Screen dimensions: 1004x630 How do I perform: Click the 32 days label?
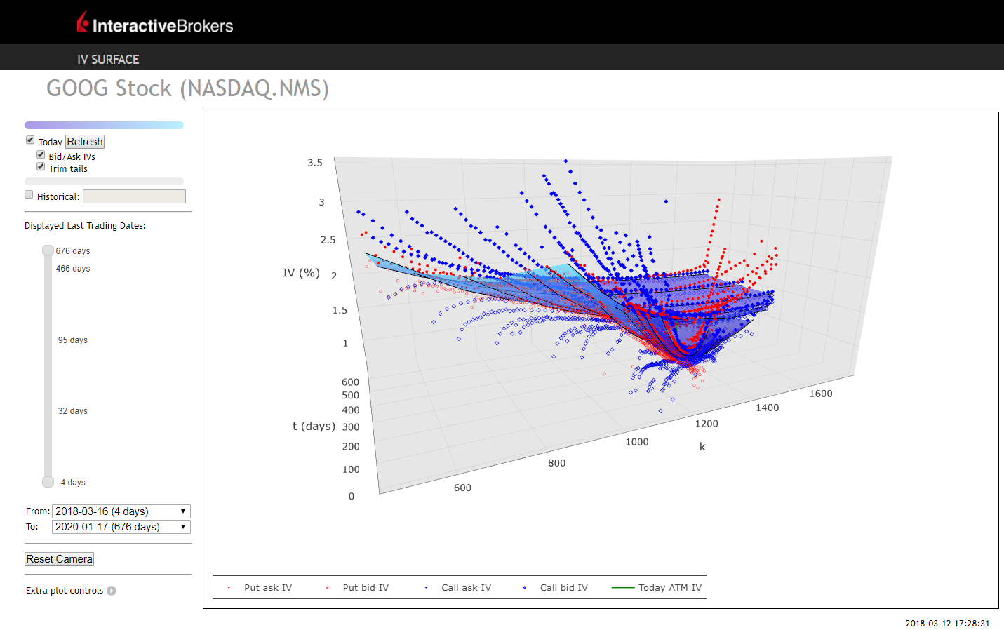click(73, 411)
